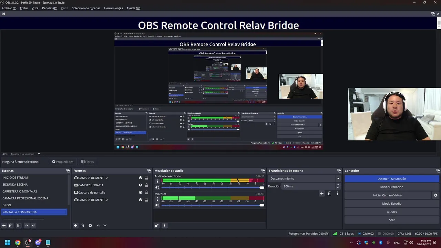Lock the Captura de pantalla source
The image size is (441, 248).
(146, 193)
